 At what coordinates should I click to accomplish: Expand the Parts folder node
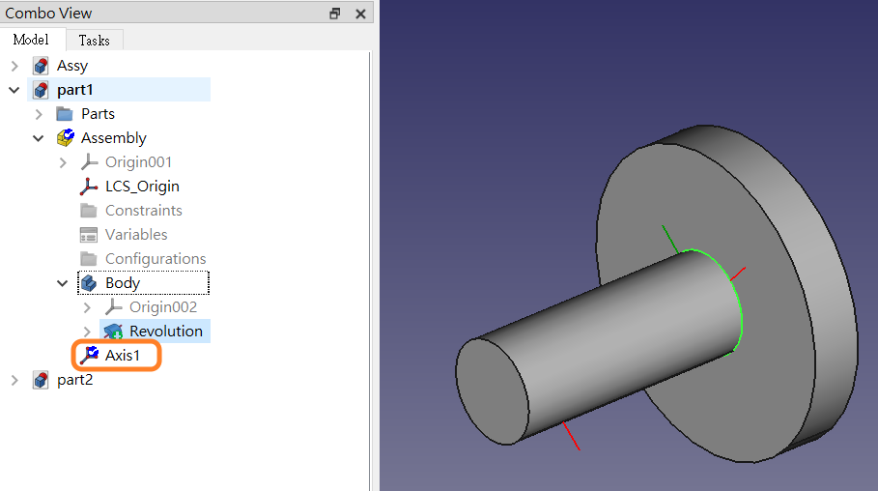[39, 114]
